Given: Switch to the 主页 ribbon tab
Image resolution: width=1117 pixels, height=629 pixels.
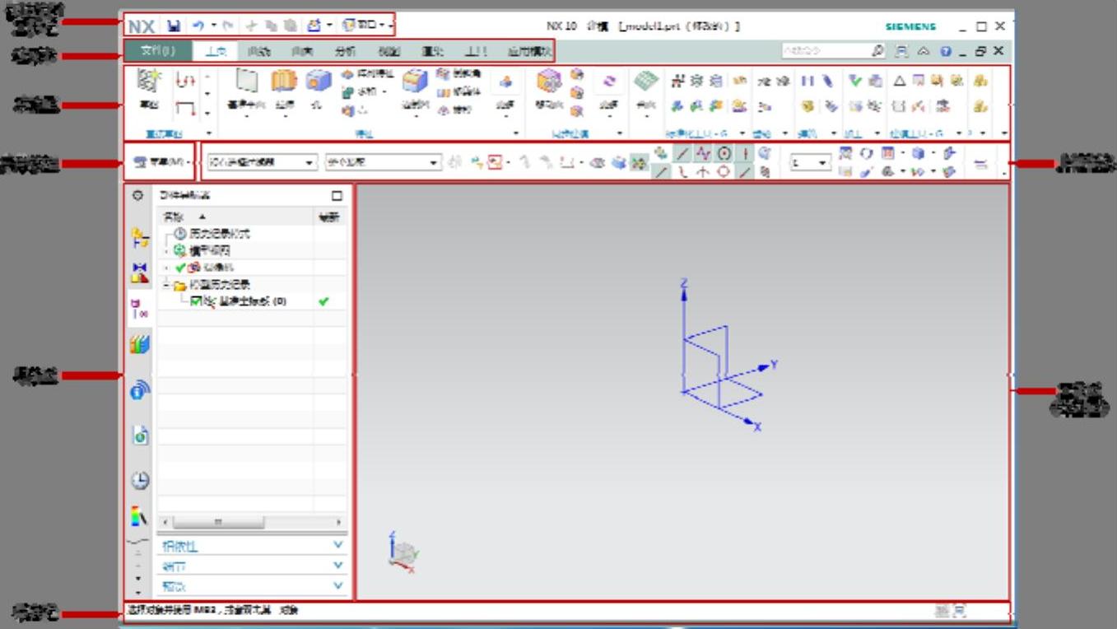Looking at the screenshot, I should tap(216, 51).
